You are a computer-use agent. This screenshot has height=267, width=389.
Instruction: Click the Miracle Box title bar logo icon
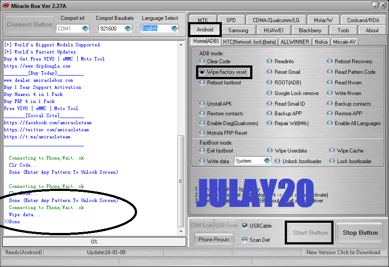5,6
